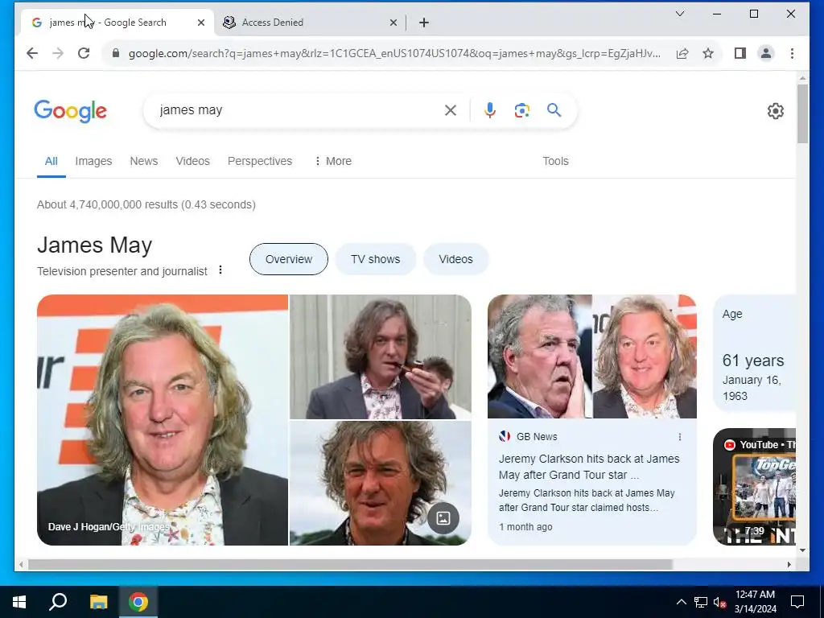Go back to the previous page

point(32,53)
